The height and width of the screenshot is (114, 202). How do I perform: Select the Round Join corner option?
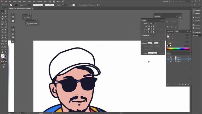click(x=151, y=29)
